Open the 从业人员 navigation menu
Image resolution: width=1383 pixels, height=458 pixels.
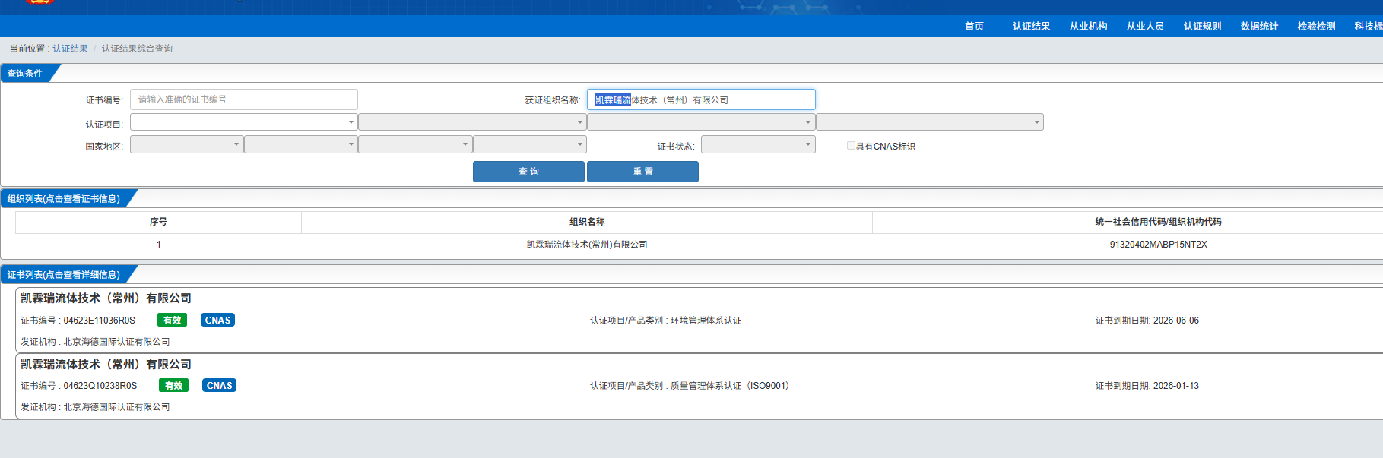pos(1145,27)
